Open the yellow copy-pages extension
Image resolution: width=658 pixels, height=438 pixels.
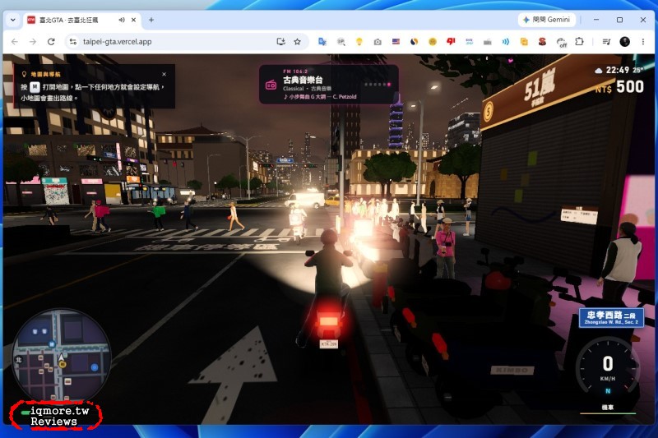coord(524,41)
